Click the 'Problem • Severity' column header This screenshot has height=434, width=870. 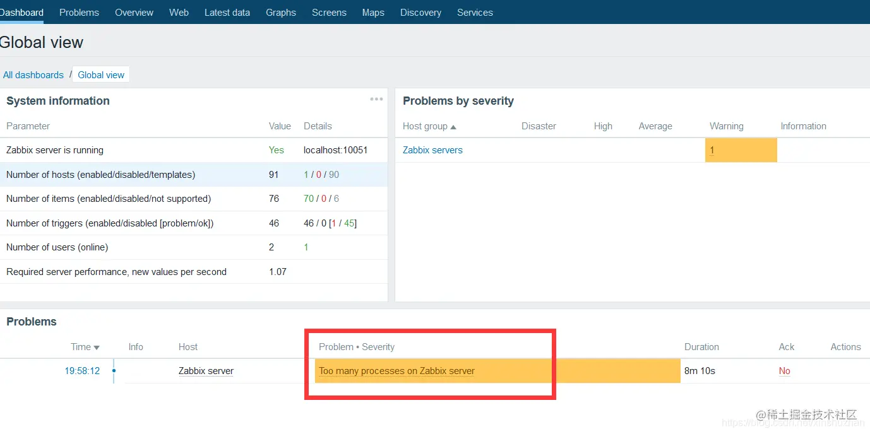click(x=357, y=347)
